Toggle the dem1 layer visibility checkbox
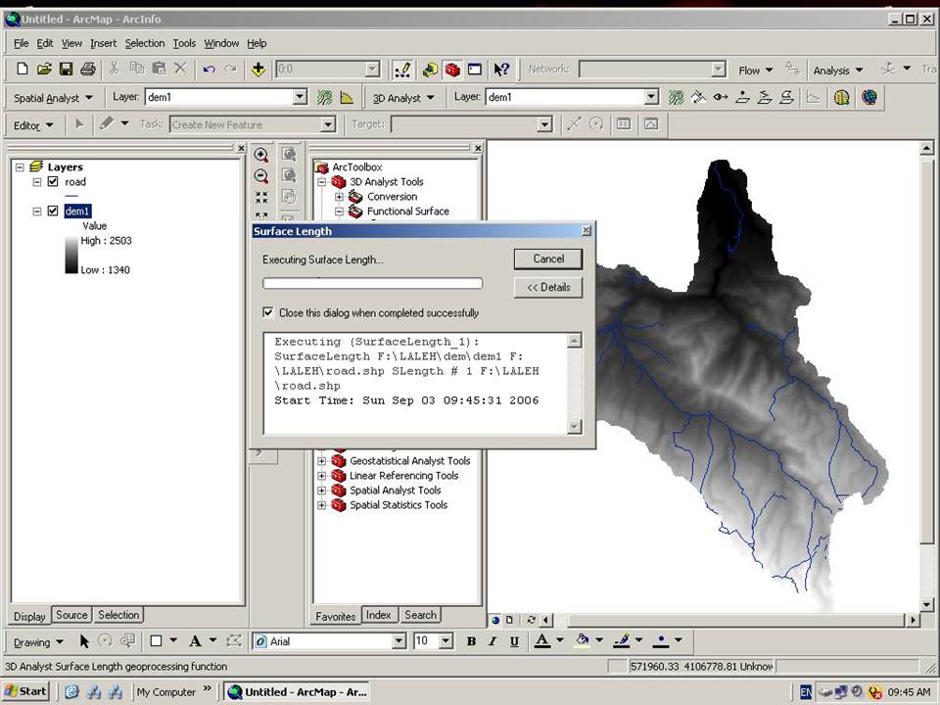The height and width of the screenshot is (705, 940). click(x=53, y=211)
